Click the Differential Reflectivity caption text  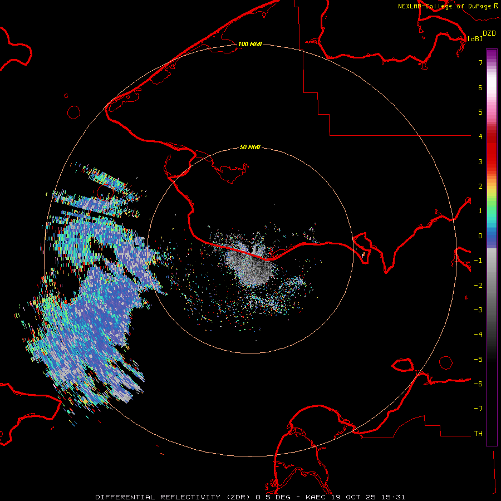point(250,497)
